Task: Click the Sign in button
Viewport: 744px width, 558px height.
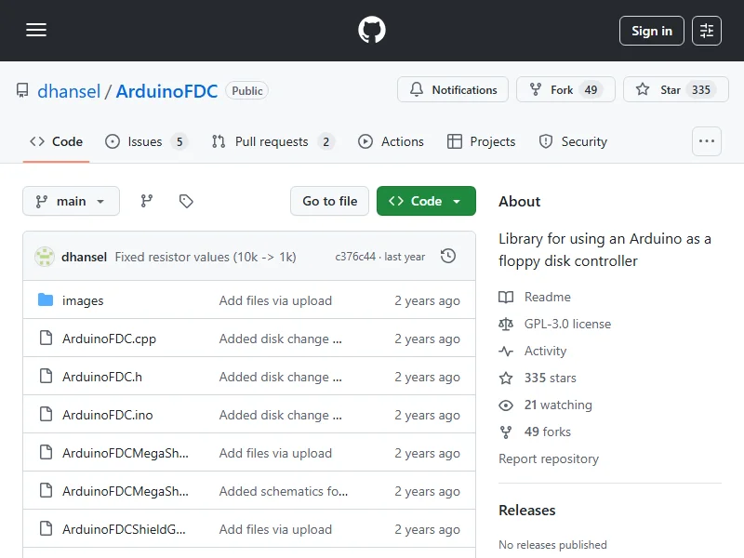Action: tap(651, 31)
